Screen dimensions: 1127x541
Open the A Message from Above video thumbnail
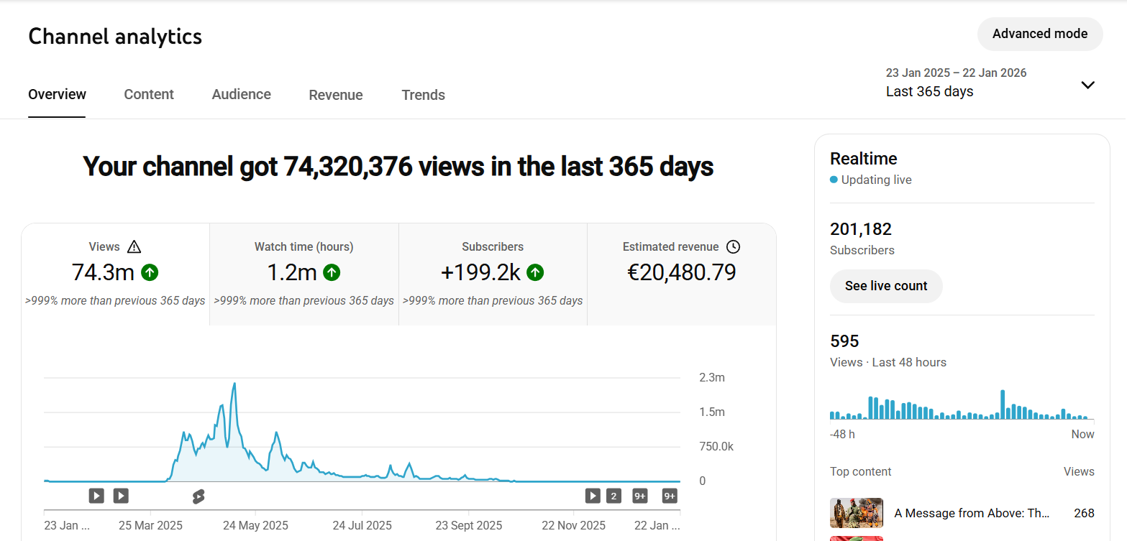pos(856,513)
